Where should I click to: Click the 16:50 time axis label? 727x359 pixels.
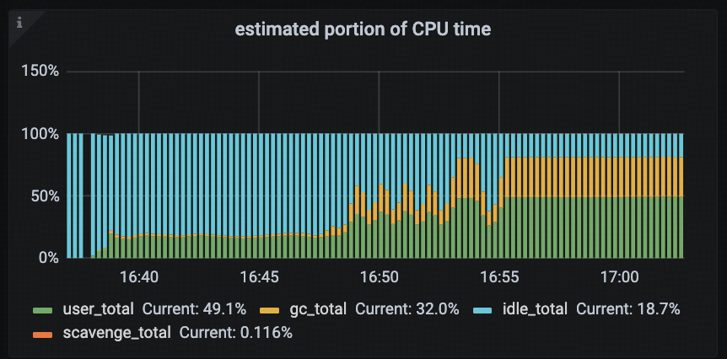tap(379, 277)
